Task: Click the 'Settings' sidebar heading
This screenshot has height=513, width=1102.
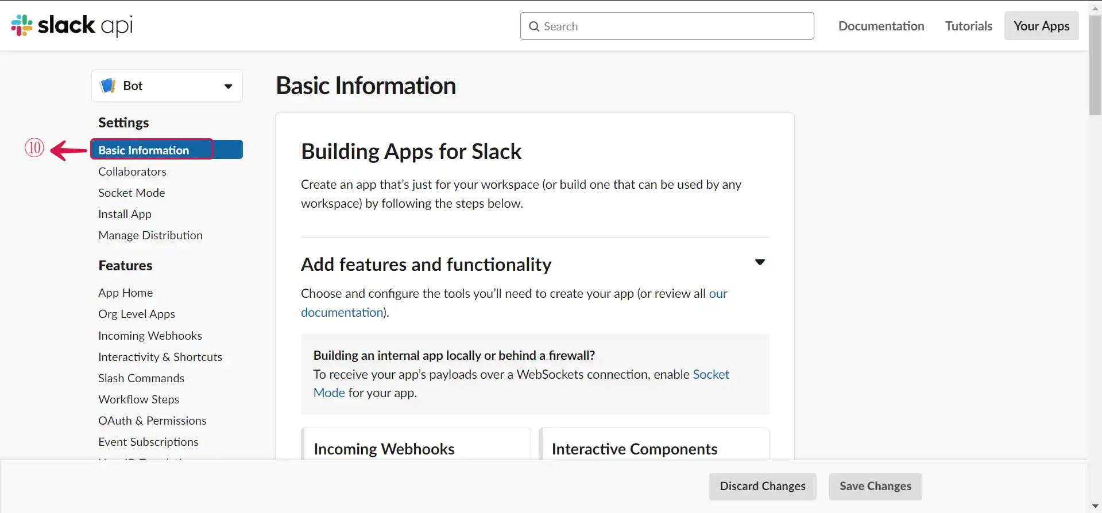Action: tap(123, 122)
